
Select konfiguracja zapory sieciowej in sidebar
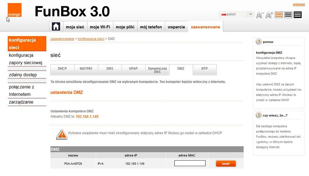(25, 59)
